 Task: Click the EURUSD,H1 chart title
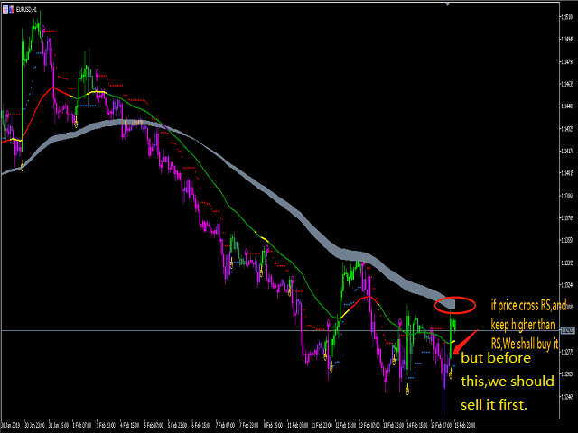point(26,9)
